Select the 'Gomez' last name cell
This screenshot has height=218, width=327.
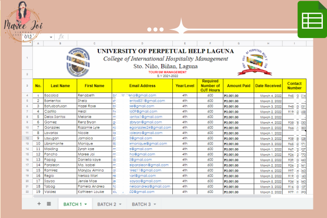tap(60, 122)
